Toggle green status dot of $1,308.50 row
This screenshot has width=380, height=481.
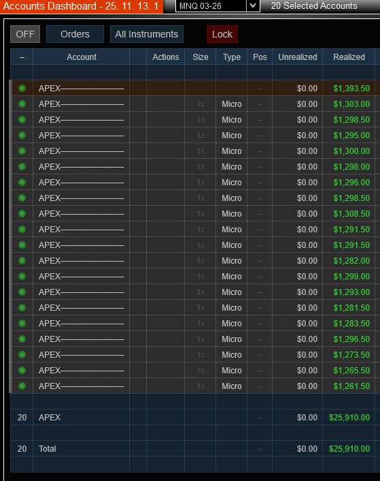coord(22,213)
